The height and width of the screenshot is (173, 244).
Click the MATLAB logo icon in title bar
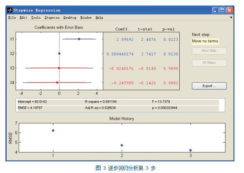coord(10,10)
